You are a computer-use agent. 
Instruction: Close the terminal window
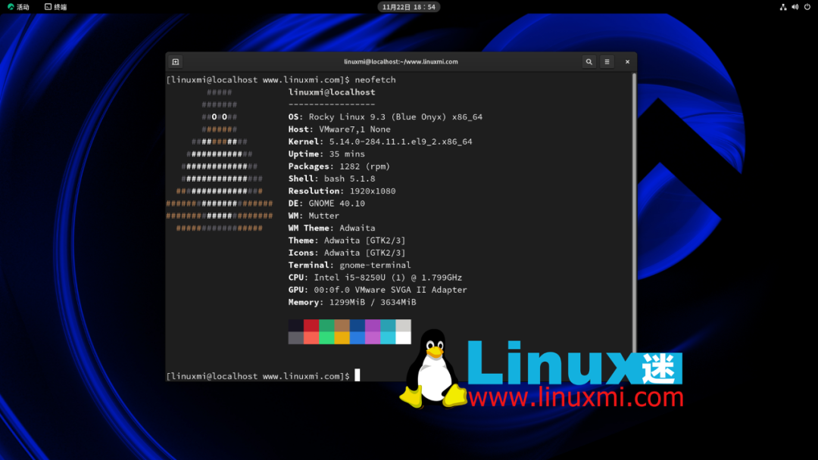coord(626,61)
